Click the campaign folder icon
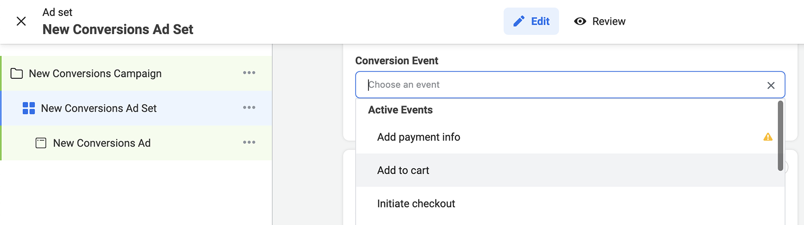Viewport: 804px width, 225px height. 17,73
